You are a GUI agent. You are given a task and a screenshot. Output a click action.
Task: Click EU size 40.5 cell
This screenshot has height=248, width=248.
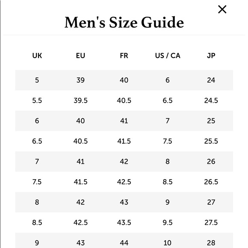[80, 141]
